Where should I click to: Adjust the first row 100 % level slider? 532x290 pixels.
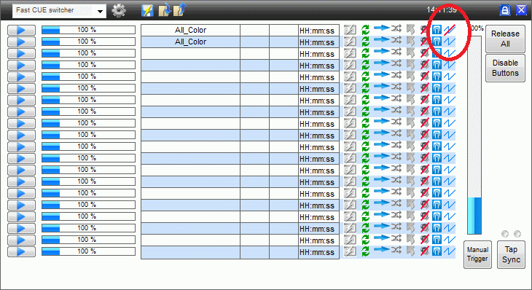[88, 30]
